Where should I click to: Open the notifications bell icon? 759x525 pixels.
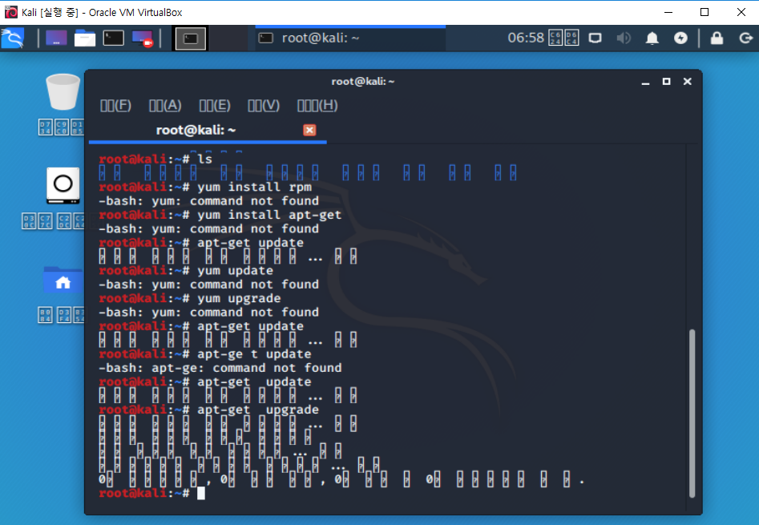point(652,38)
